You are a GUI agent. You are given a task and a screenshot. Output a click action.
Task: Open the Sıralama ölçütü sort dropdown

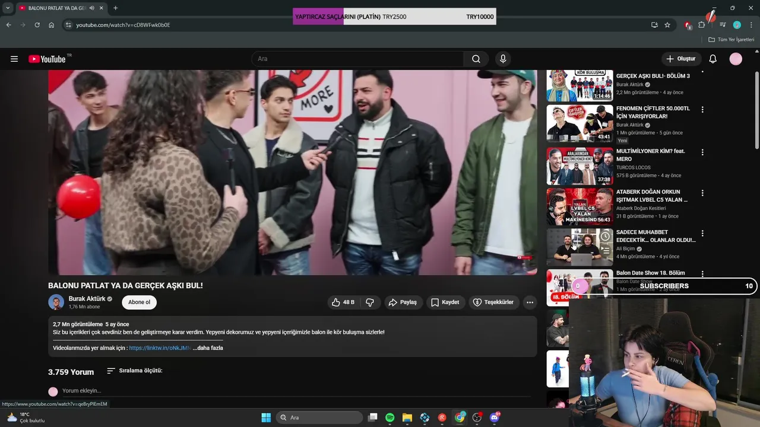pyautogui.click(x=135, y=371)
